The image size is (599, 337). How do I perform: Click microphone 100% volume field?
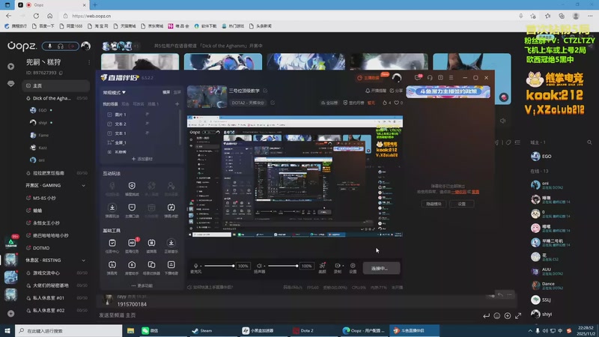[243, 266]
